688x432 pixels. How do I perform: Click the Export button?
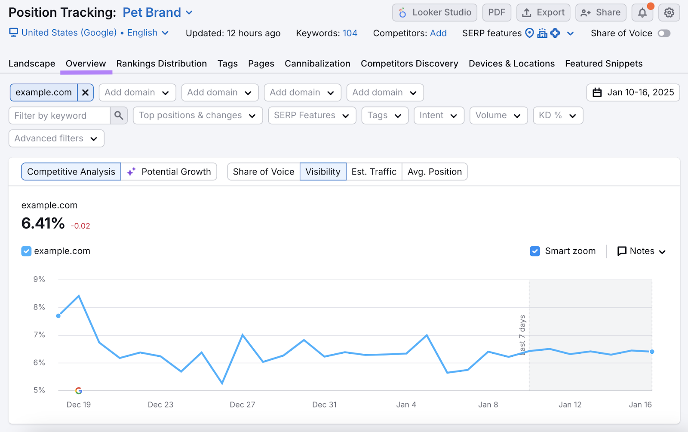click(x=544, y=12)
